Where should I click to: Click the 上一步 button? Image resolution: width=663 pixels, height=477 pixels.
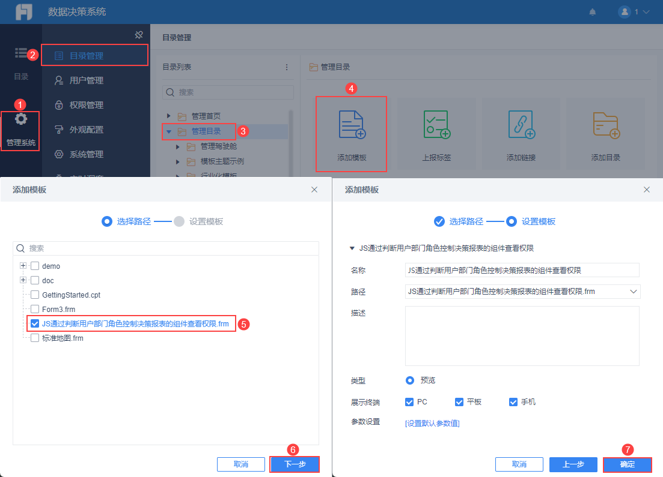click(573, 464)
